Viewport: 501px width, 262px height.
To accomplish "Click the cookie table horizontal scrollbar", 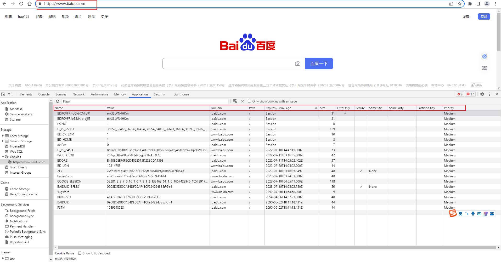I will point(277,247).
